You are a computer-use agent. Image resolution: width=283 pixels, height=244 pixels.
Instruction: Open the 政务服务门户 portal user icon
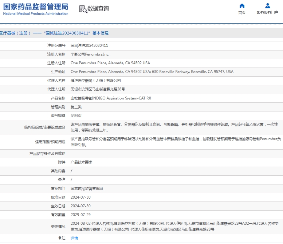[x=267, y=6]
